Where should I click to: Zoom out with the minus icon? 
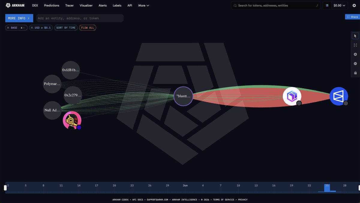[x=355, y=63]
